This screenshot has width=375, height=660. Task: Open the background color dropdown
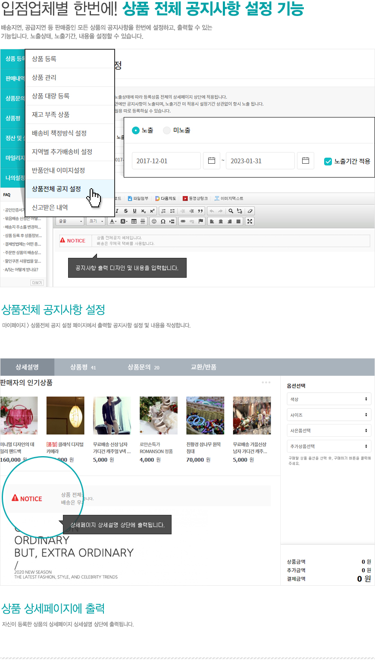click(123, 221)
